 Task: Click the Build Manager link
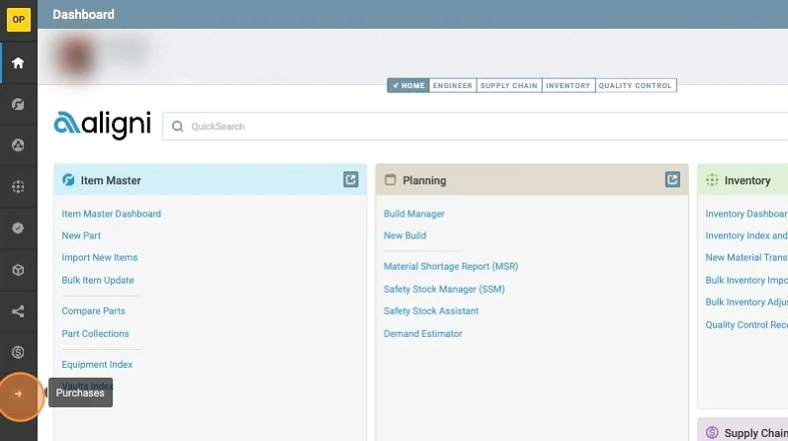pos(414,214)
